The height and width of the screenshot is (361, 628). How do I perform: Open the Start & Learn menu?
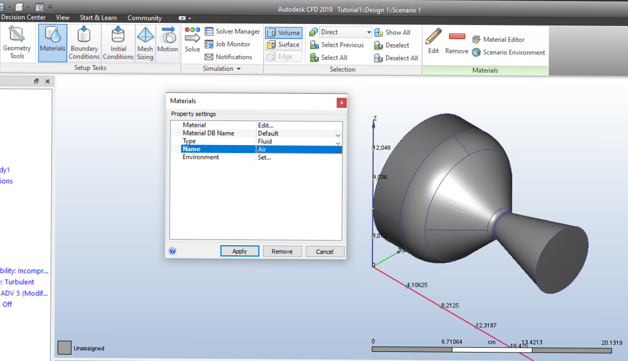click(98, 18)
